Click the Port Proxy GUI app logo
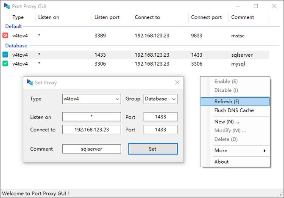The height and width of the screenshot is (198, 284). tap(7, 6)
